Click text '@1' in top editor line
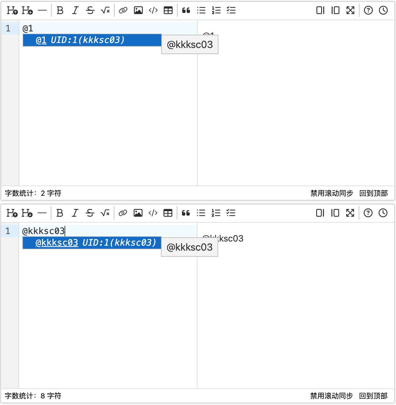The height and width of the screenshot is (405, 396). coord(28,28)
